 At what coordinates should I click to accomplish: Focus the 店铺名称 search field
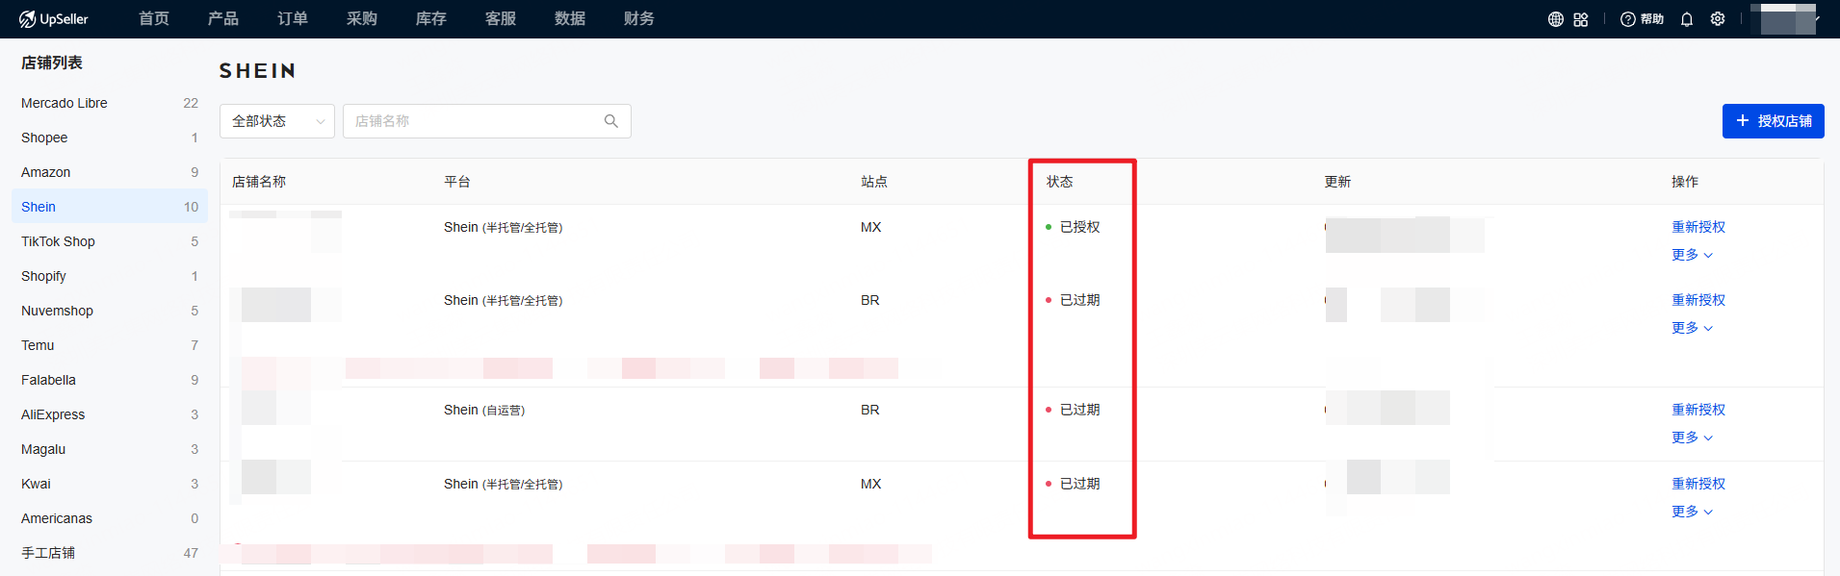point(472,121)
